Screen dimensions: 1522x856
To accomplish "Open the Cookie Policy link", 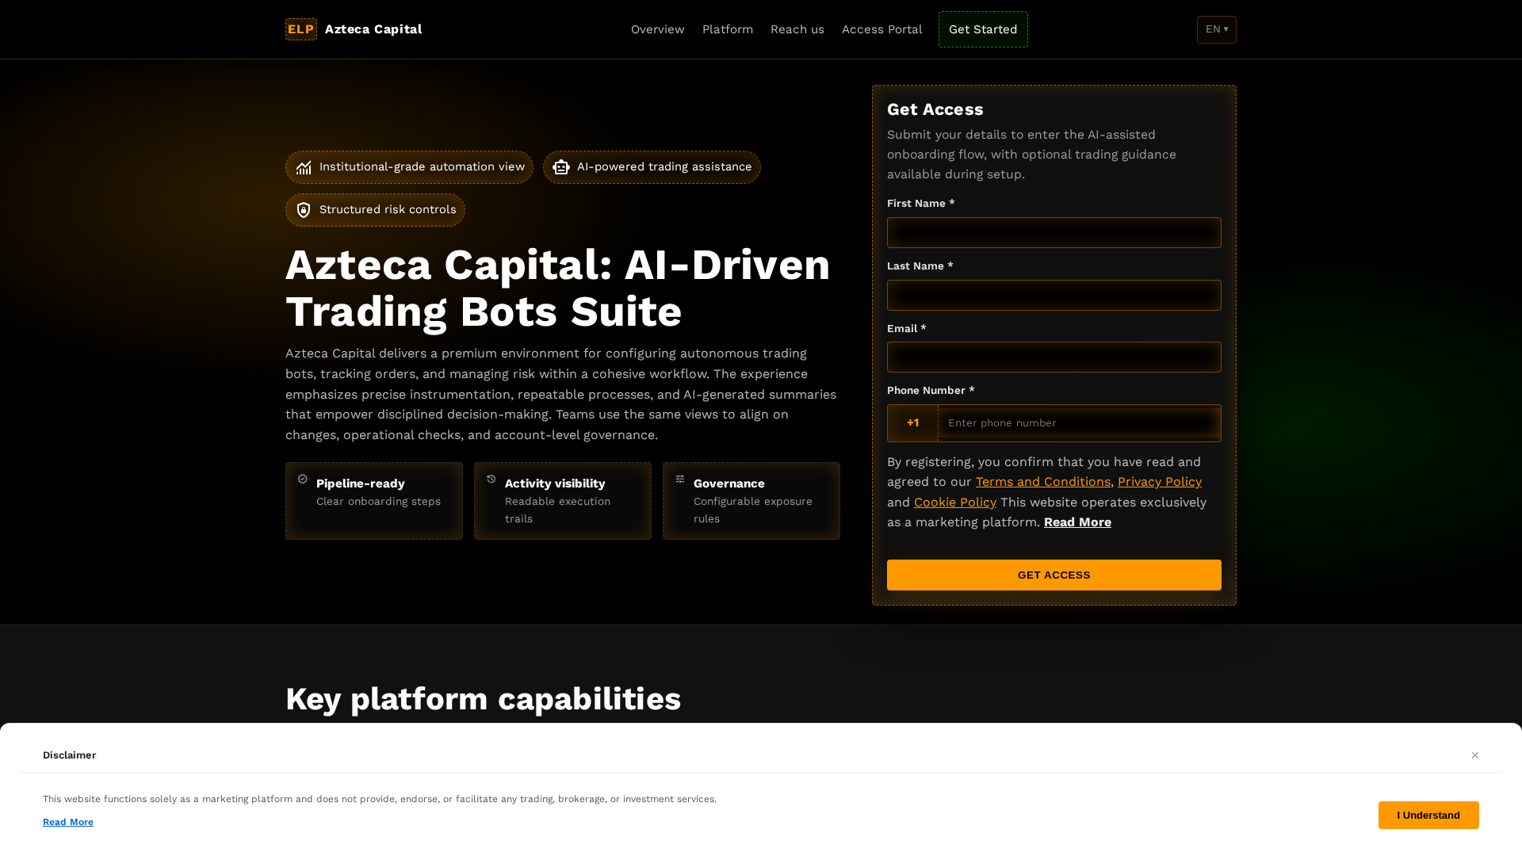I will click(x=955, y=503).
